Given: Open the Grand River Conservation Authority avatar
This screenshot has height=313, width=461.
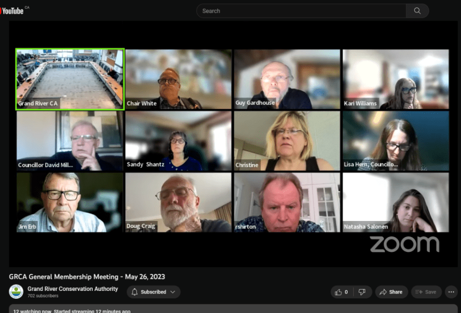Looking at the screenshot, I should pyautogui.click(x=16, y=291).
